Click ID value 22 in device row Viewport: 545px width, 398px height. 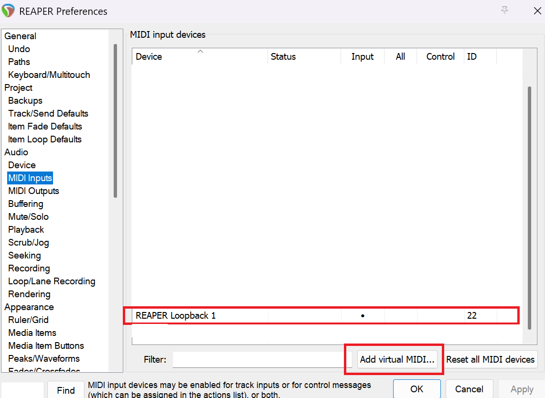[x=471, y=316]
